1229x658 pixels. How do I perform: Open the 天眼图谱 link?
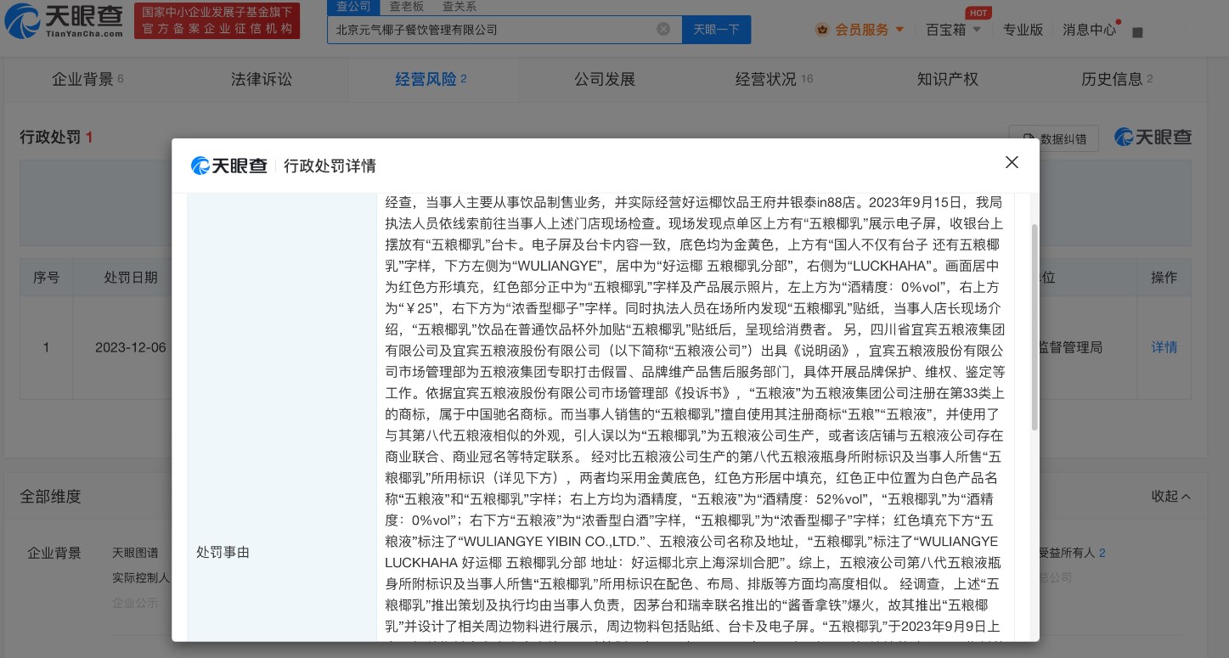point(135,553)
